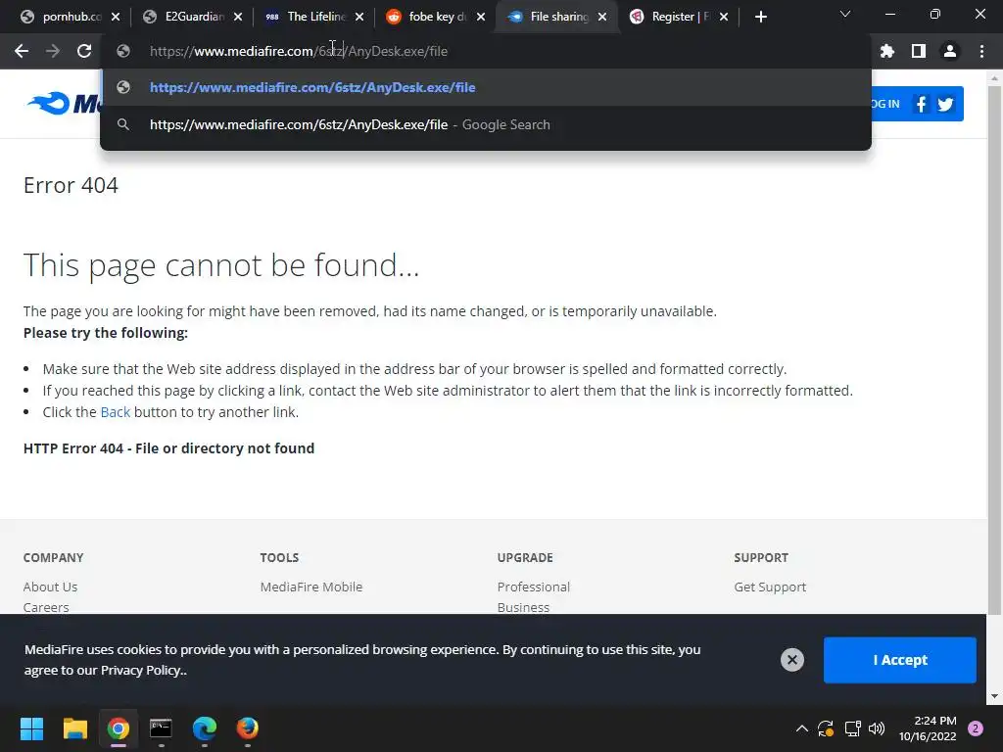The width and height of the screenshot is (1003, 752).
Task: Click the Facebook login icon
Action: point(921,104)
